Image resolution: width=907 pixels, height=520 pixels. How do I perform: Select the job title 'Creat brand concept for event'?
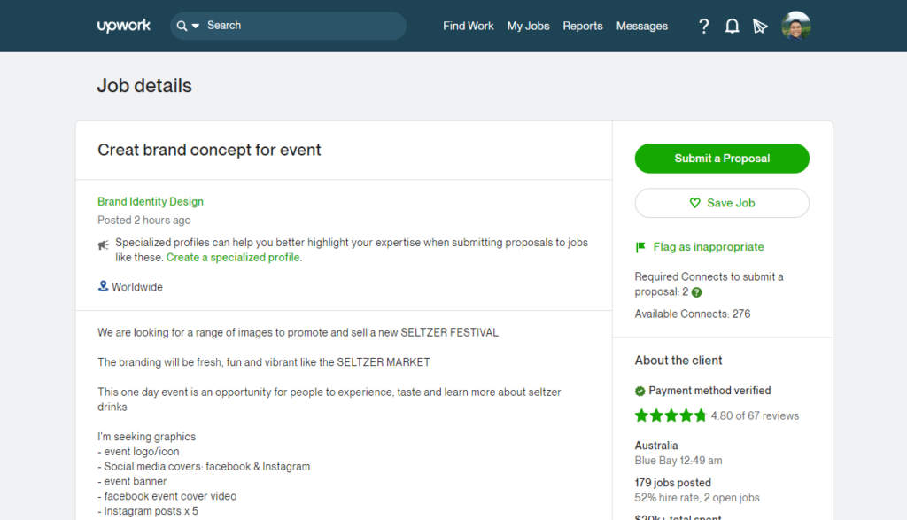(x=209, y=150)
